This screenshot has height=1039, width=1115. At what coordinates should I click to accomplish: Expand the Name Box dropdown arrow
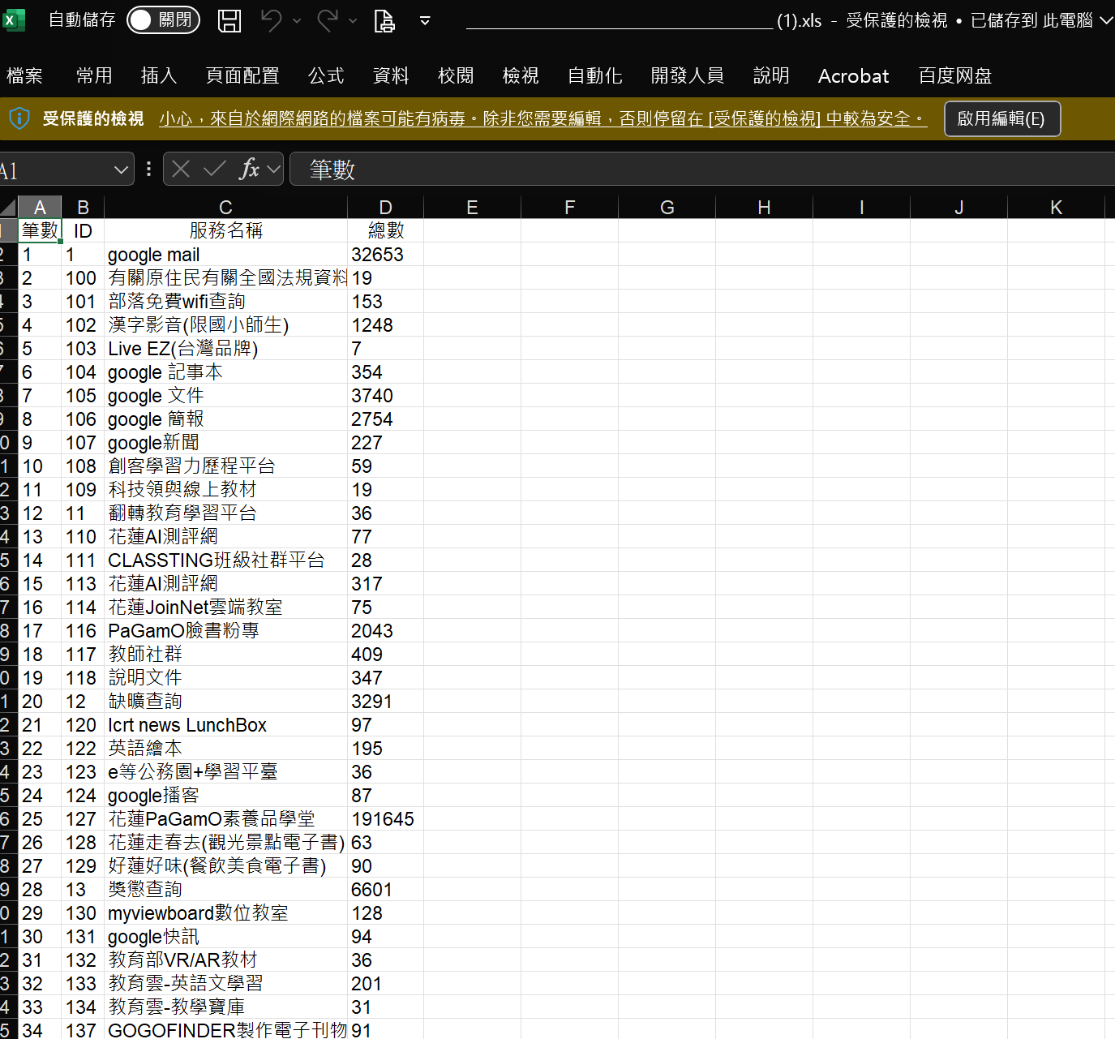[121, 170]
